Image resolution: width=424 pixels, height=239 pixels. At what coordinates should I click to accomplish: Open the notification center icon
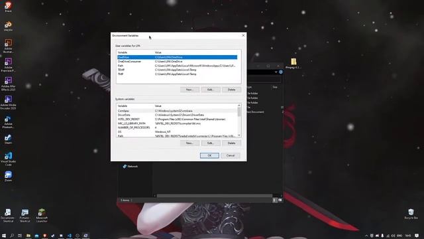point(417,236)
